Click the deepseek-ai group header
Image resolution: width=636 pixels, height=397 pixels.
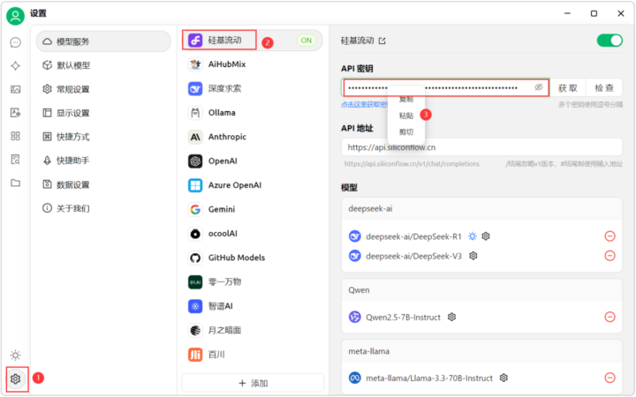tap(481, 208)
